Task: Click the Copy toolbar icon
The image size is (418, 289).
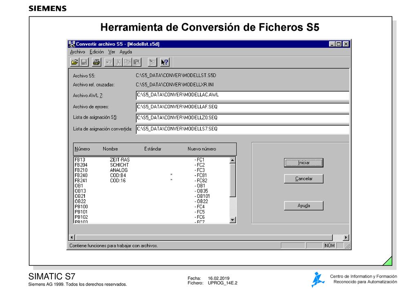Action: click(127, 62)
